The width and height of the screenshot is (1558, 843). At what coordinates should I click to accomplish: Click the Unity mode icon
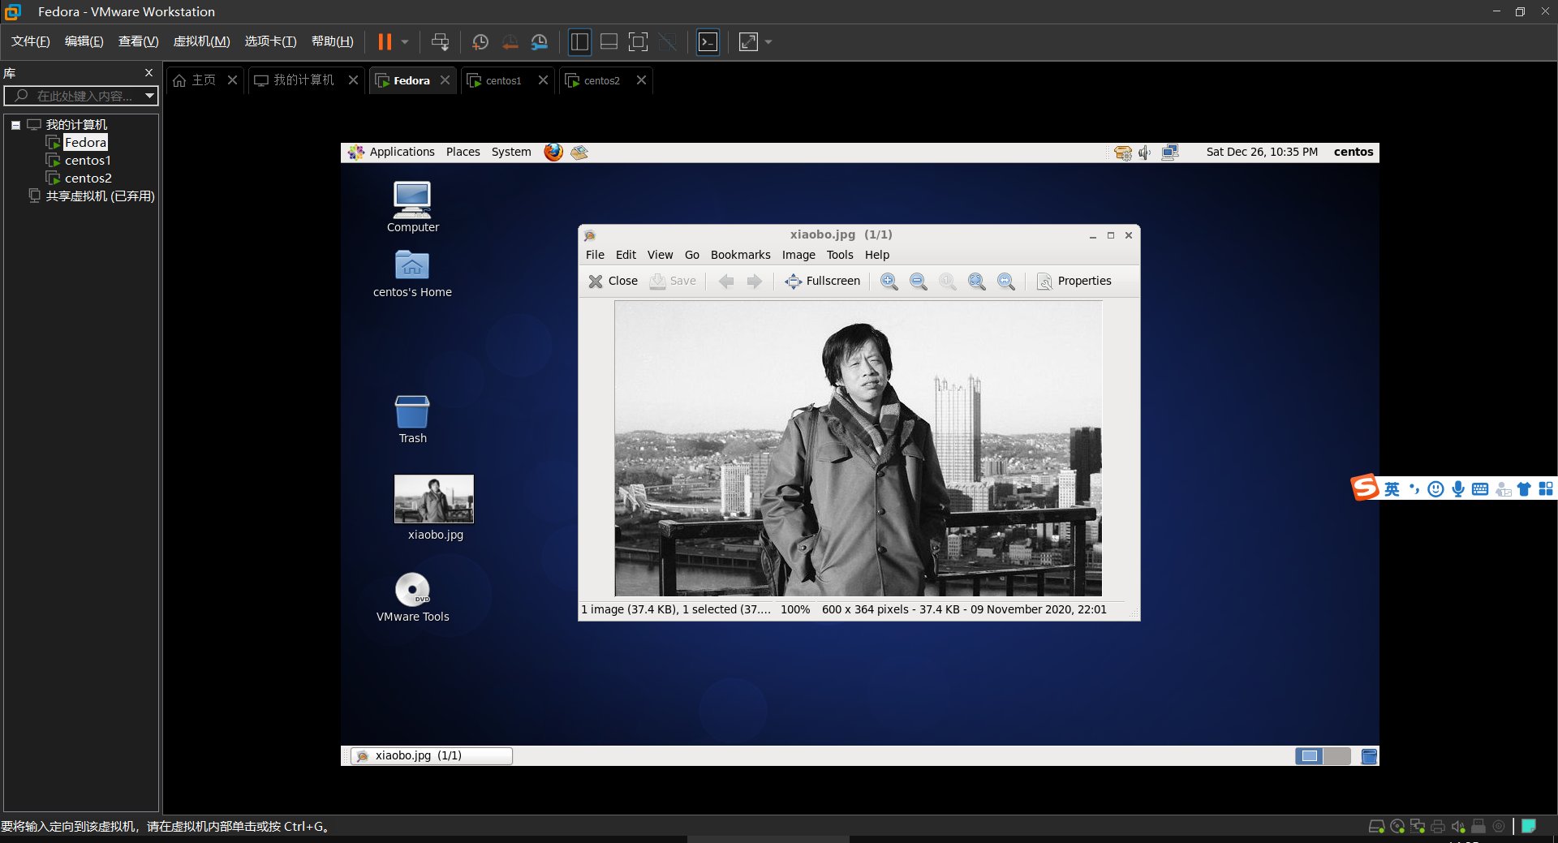(x=668, y=41)
